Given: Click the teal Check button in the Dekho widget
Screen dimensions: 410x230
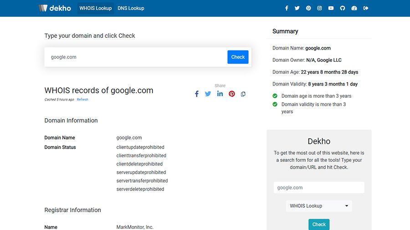Looking at the screenshot, I should pyautogui.click(x=319, y=225).
